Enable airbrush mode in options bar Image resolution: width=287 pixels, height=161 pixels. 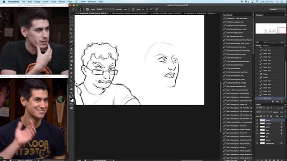(151, 9)
